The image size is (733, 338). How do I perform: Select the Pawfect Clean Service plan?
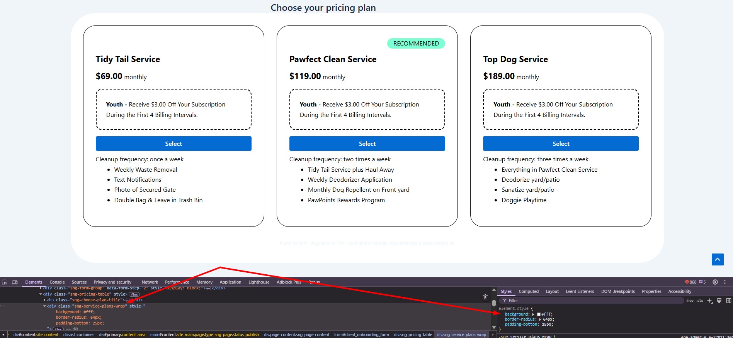click(367, 144)
